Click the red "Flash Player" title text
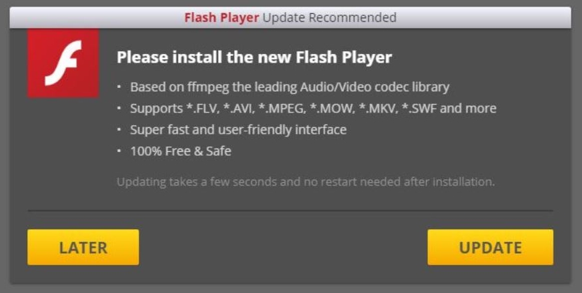582x293 pixels. tap(221, 17)
